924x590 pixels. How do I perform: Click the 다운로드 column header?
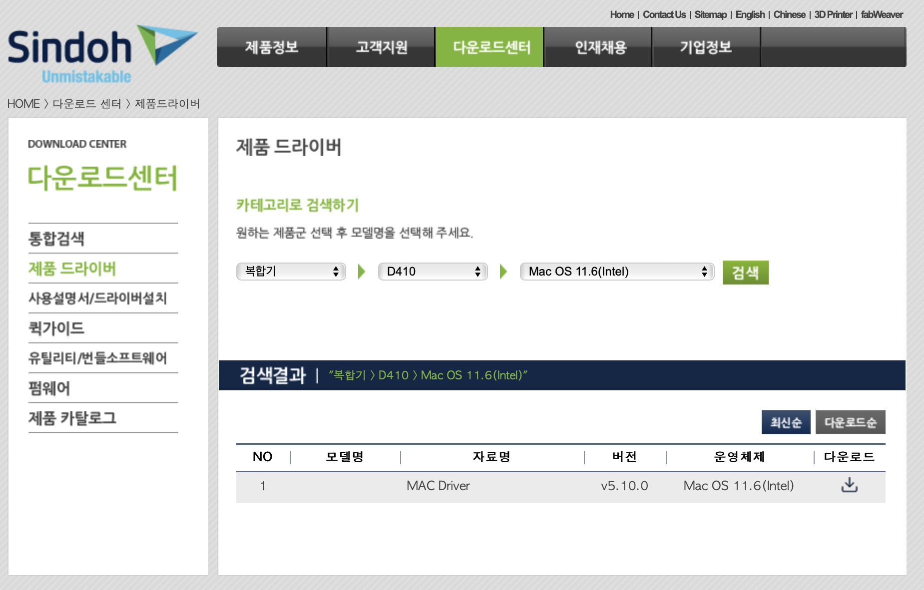click(x=849, y=457)
